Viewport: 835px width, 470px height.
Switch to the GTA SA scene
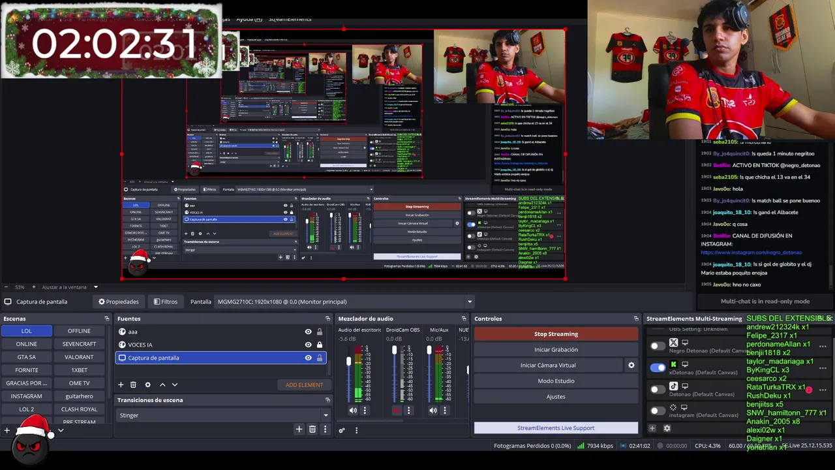coord(26,357)
